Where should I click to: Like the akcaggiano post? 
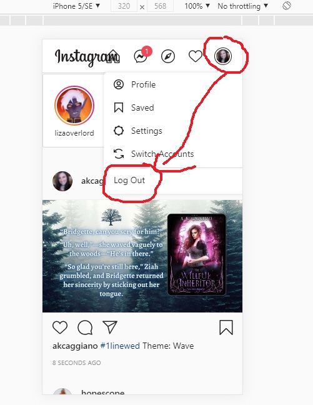60,327
